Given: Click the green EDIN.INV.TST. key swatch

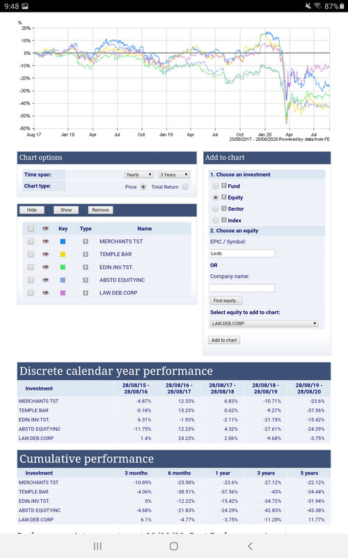Looking at the screenshot, I should (63, 267).
